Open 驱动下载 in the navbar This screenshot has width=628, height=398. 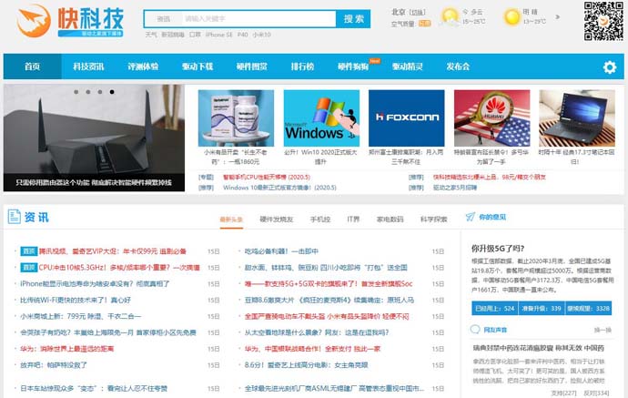pyautogui.click(x=198, y=66)
